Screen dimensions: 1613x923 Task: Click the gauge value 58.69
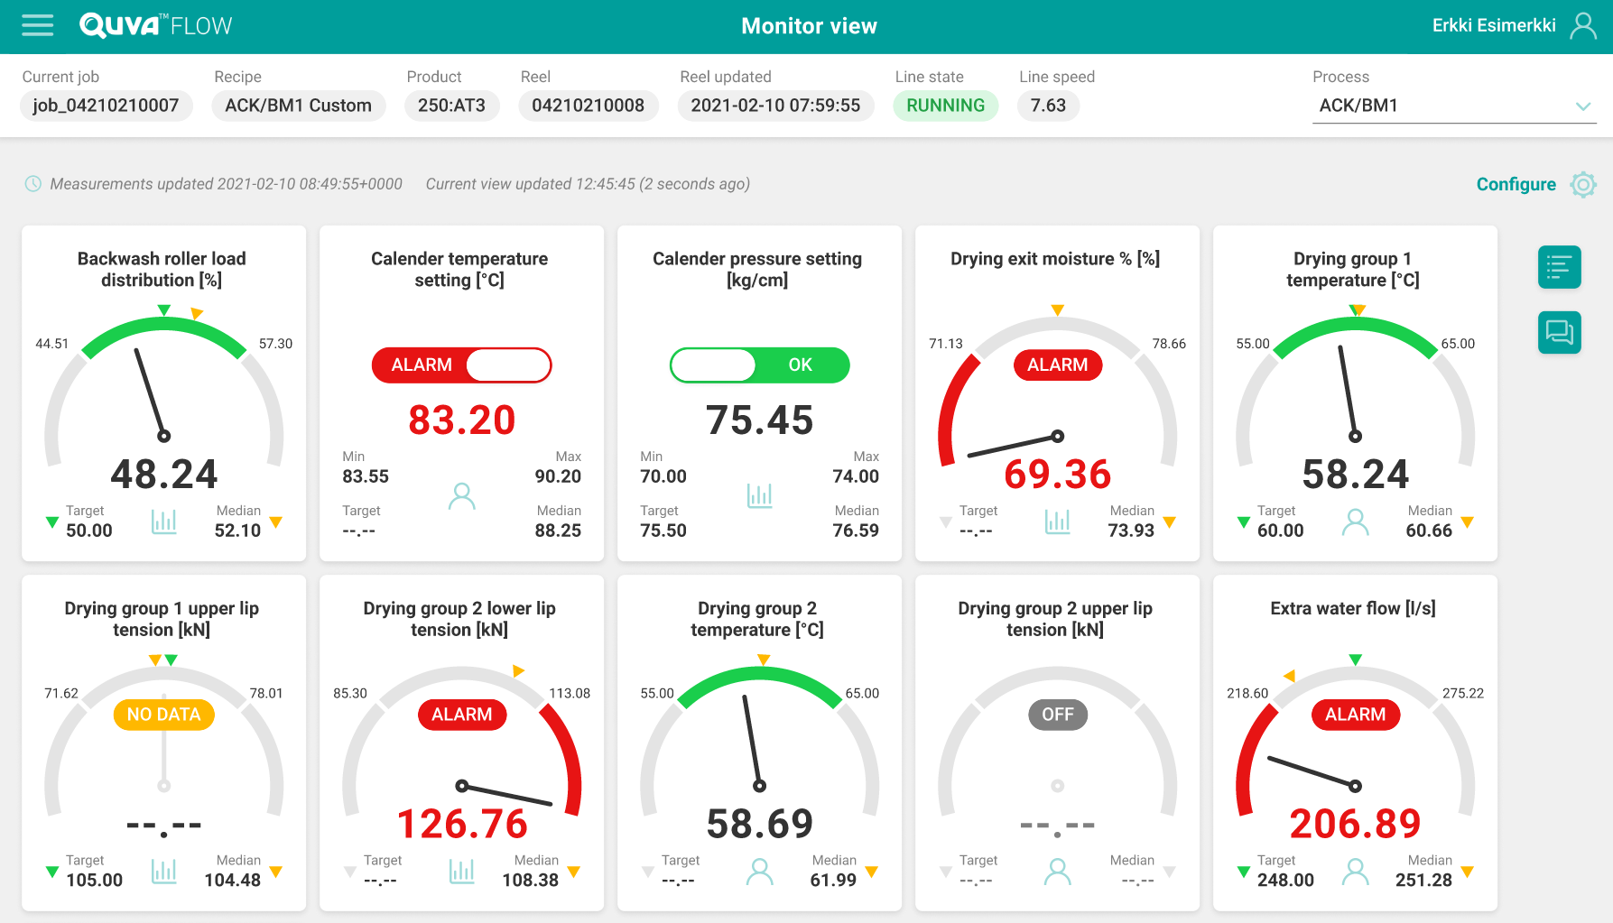tap(760, 824)
